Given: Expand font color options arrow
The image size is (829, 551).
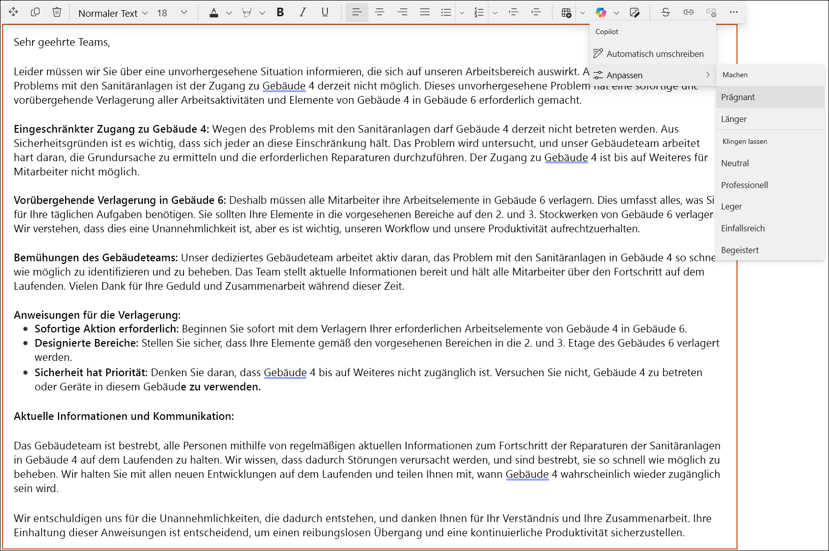Looking at the screenshot, I should pos(229,13).
